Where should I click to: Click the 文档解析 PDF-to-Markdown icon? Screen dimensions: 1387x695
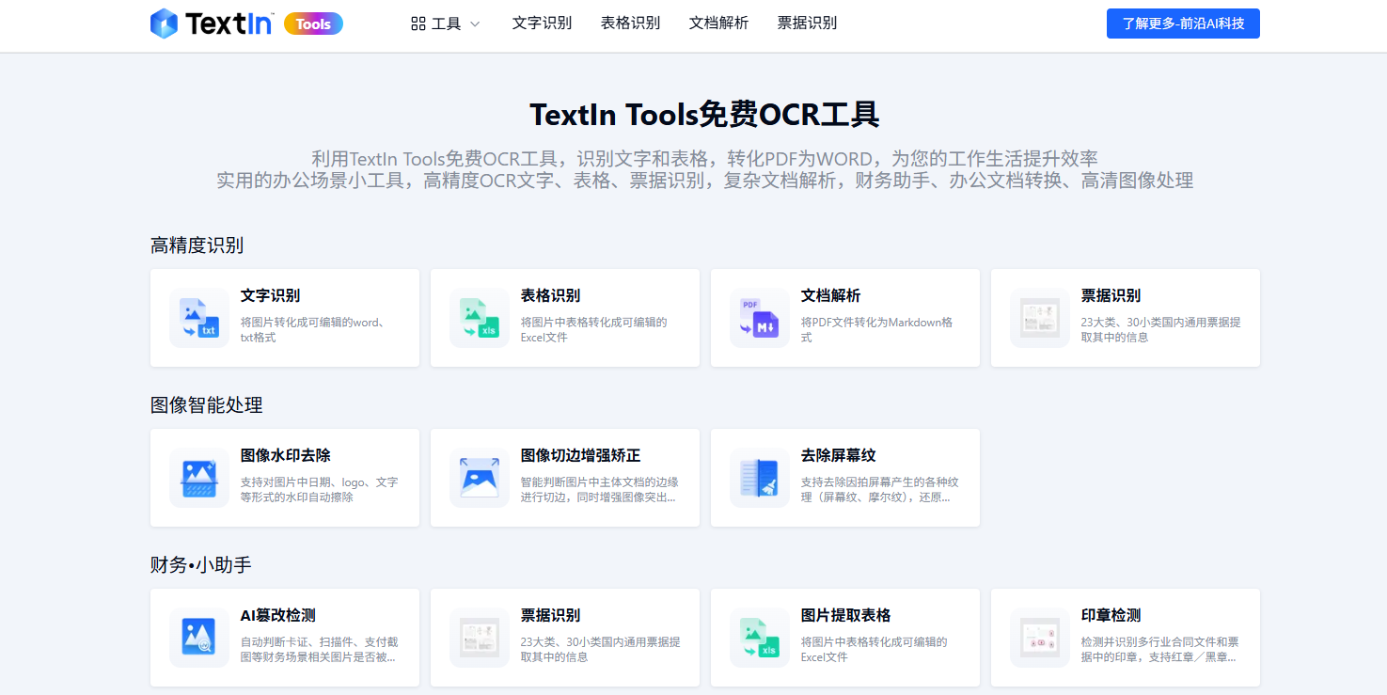point(760,318)
